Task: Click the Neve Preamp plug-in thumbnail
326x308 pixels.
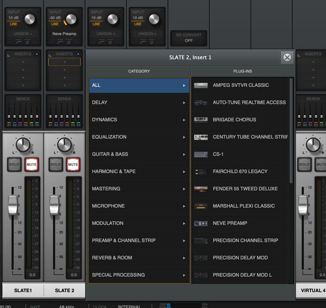Action: pos(201,223)
